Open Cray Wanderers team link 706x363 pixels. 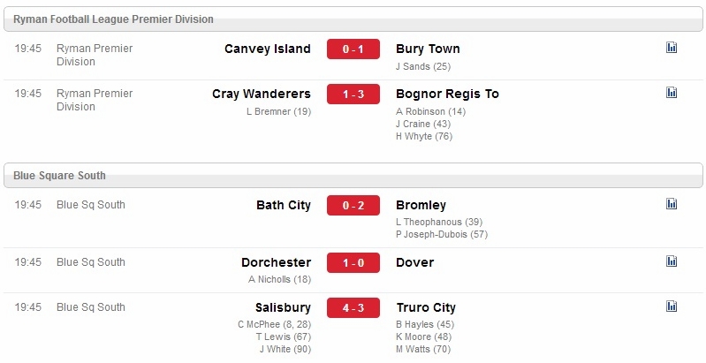pos(262,94)
